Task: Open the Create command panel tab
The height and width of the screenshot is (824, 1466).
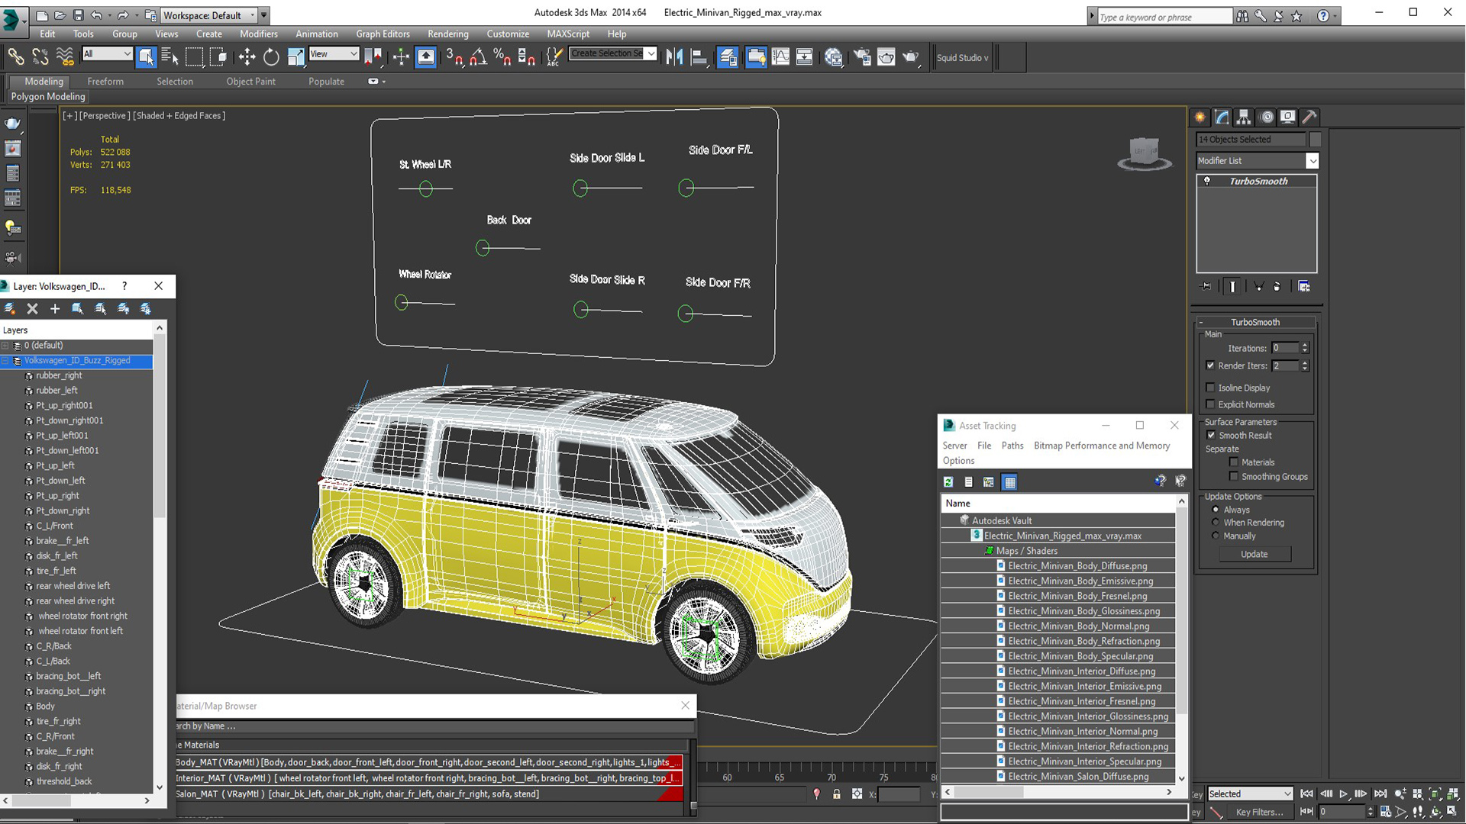Action: coord(1200,117)
